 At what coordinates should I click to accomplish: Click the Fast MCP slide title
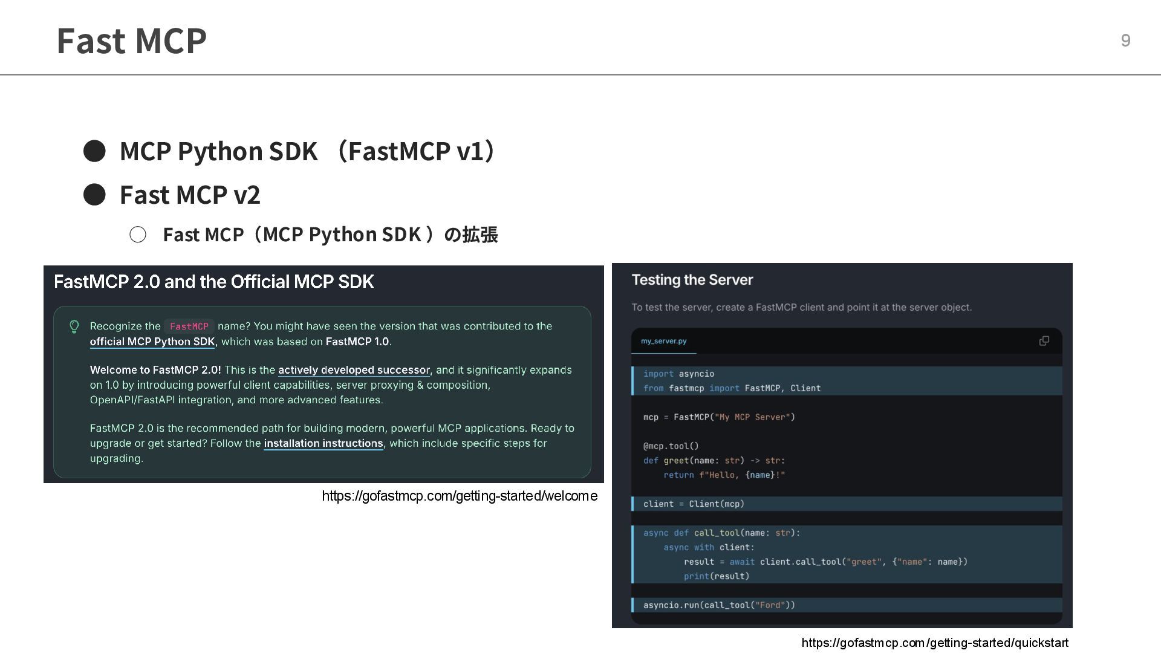pyautogui.click(x=131, y=41)
